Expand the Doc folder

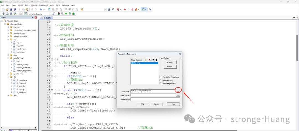[x=8, y=96]
